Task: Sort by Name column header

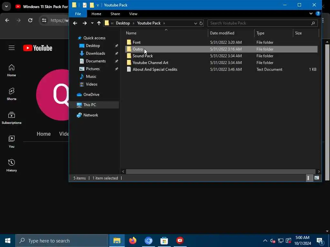Action: tap(131, 33)
